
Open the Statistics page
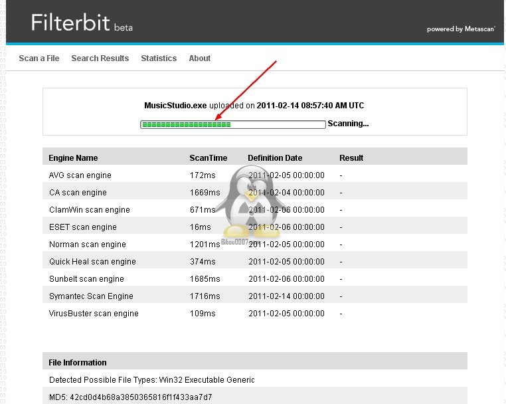(x=159, y=58)
